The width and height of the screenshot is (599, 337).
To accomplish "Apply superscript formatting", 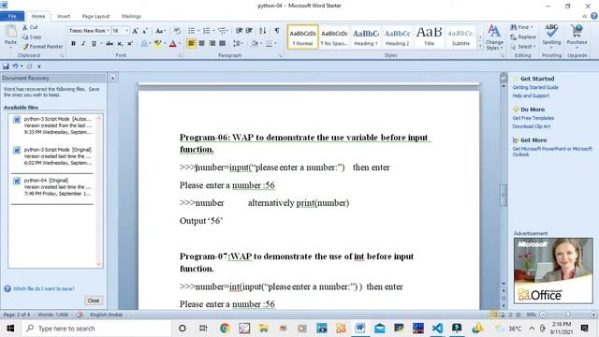I will pos(130,44).
